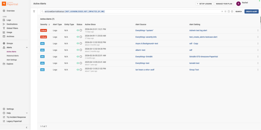Image resolution: width=261 pixels, height=130 pixels.
Task: Click the Papertrail logo
Action: pyautogui.click(x=10, y=4)
